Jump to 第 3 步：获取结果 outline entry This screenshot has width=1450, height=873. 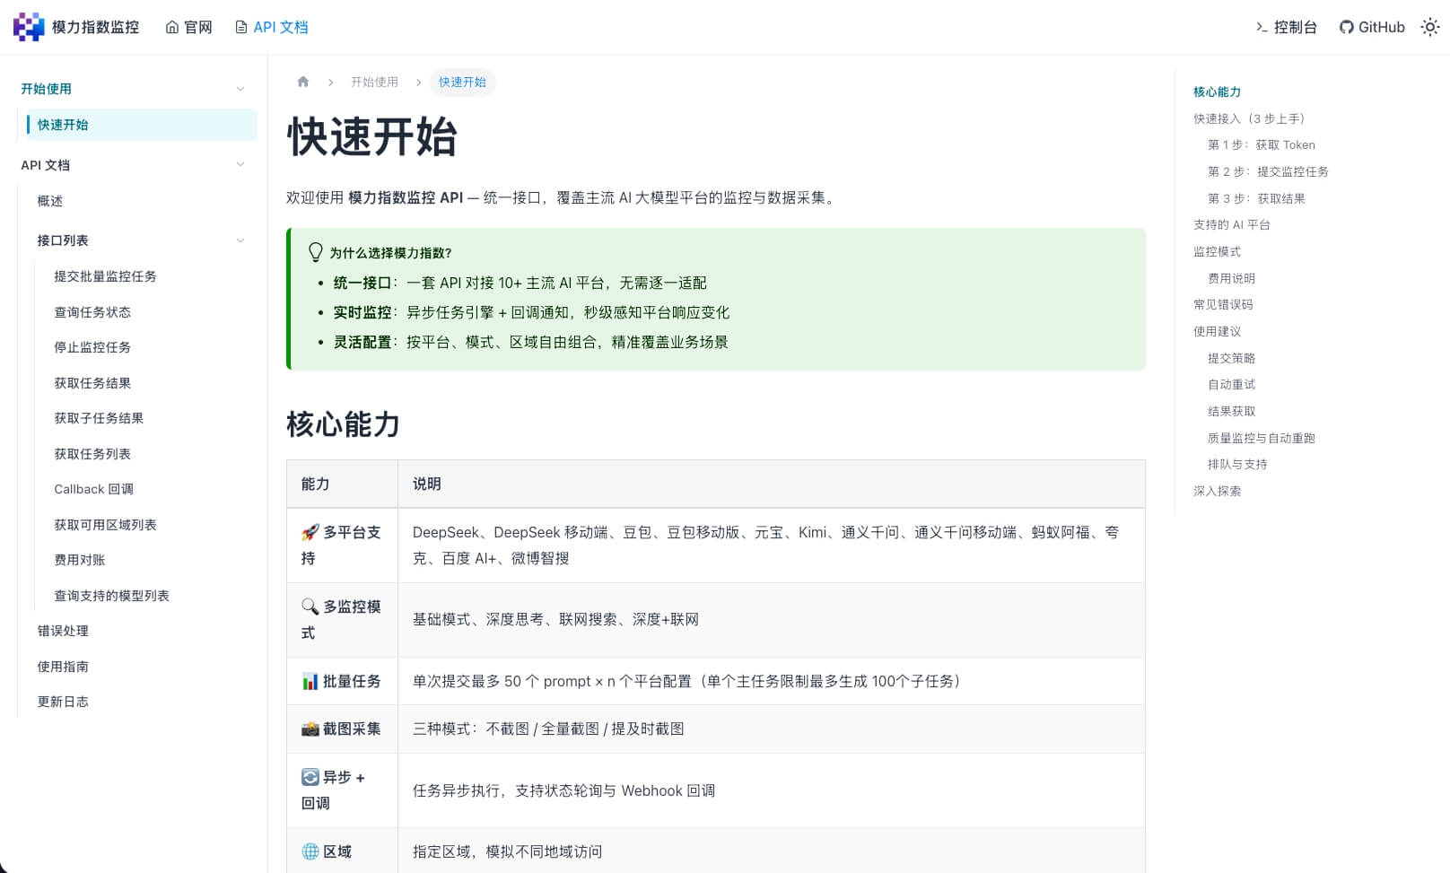tap(1256, 198)
